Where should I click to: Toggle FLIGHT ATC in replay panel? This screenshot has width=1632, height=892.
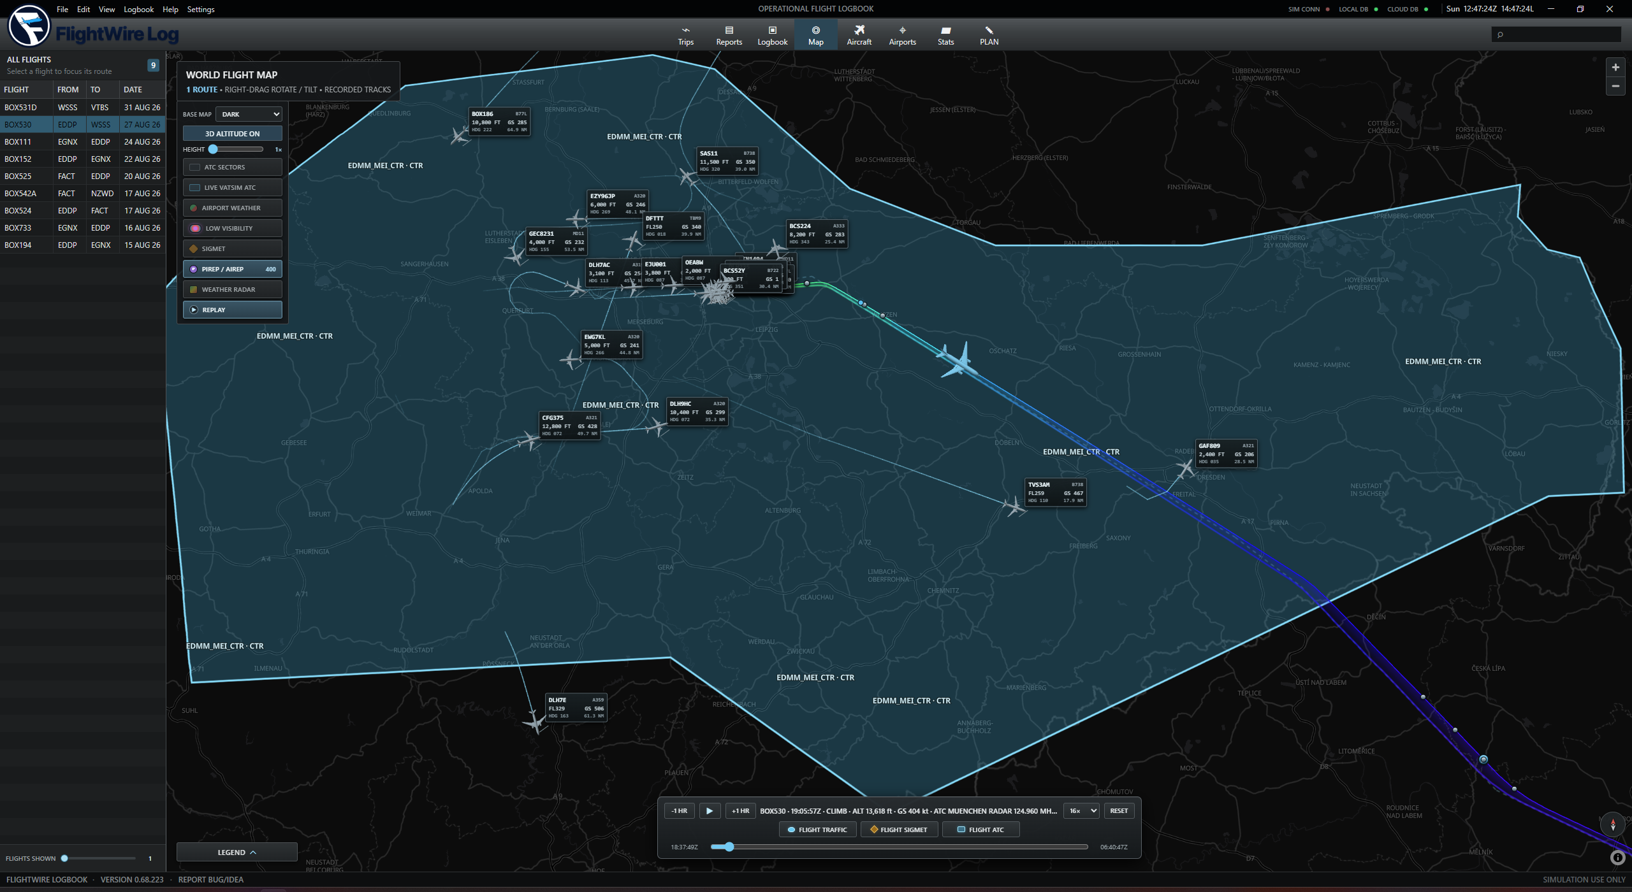coord(980,830)
